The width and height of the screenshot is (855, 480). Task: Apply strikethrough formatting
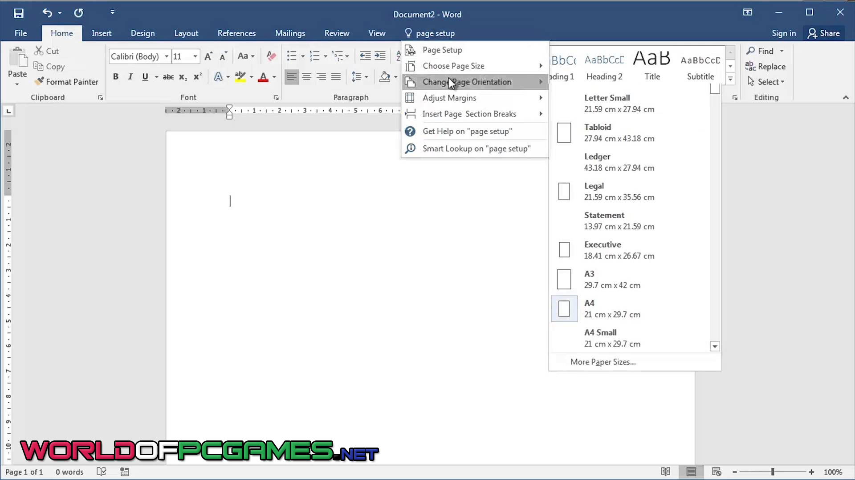[168, 77]
